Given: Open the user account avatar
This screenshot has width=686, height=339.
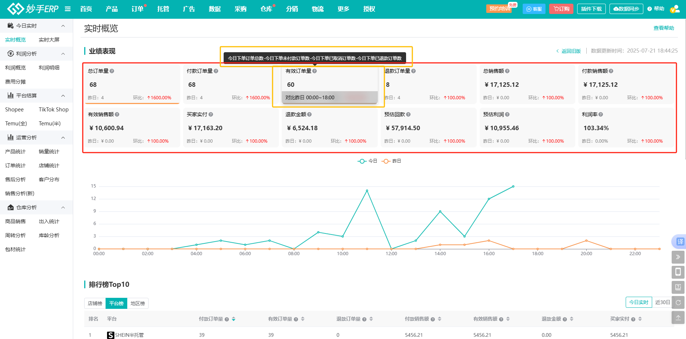Looking at the screenshot, I should click(x=675, y=9).
